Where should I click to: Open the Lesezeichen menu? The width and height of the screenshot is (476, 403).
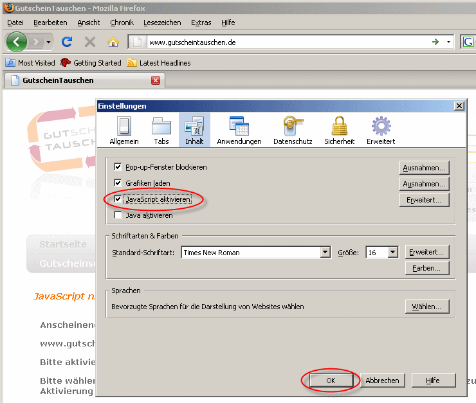coord(162,22)
